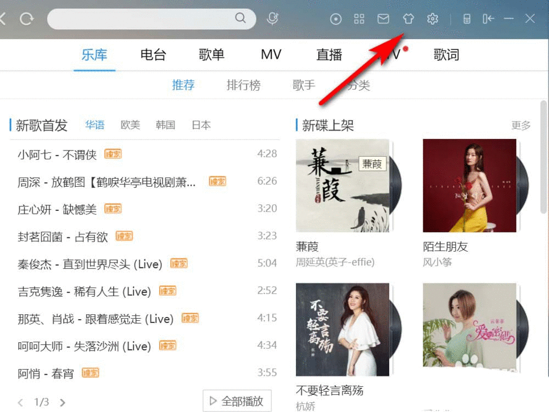Click the back navigation arrow
This screenshot has height=412, width=549.
point(3,18)
